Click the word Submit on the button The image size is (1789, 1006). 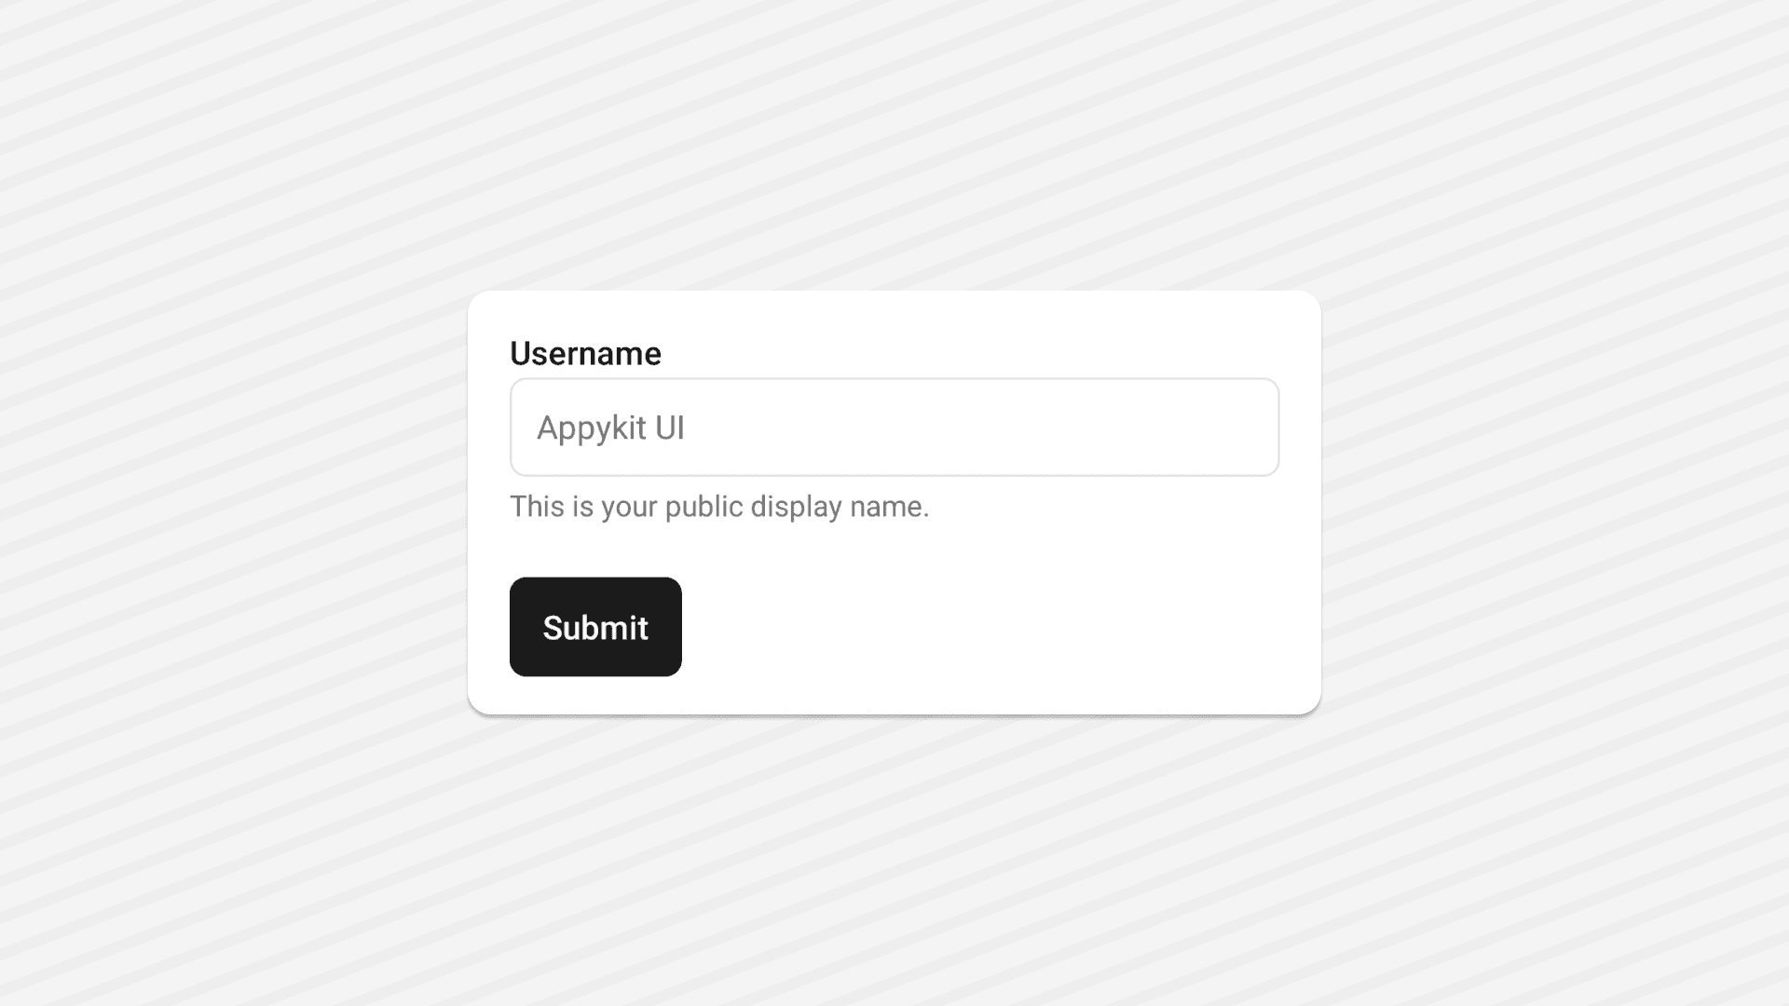[595, 628]
